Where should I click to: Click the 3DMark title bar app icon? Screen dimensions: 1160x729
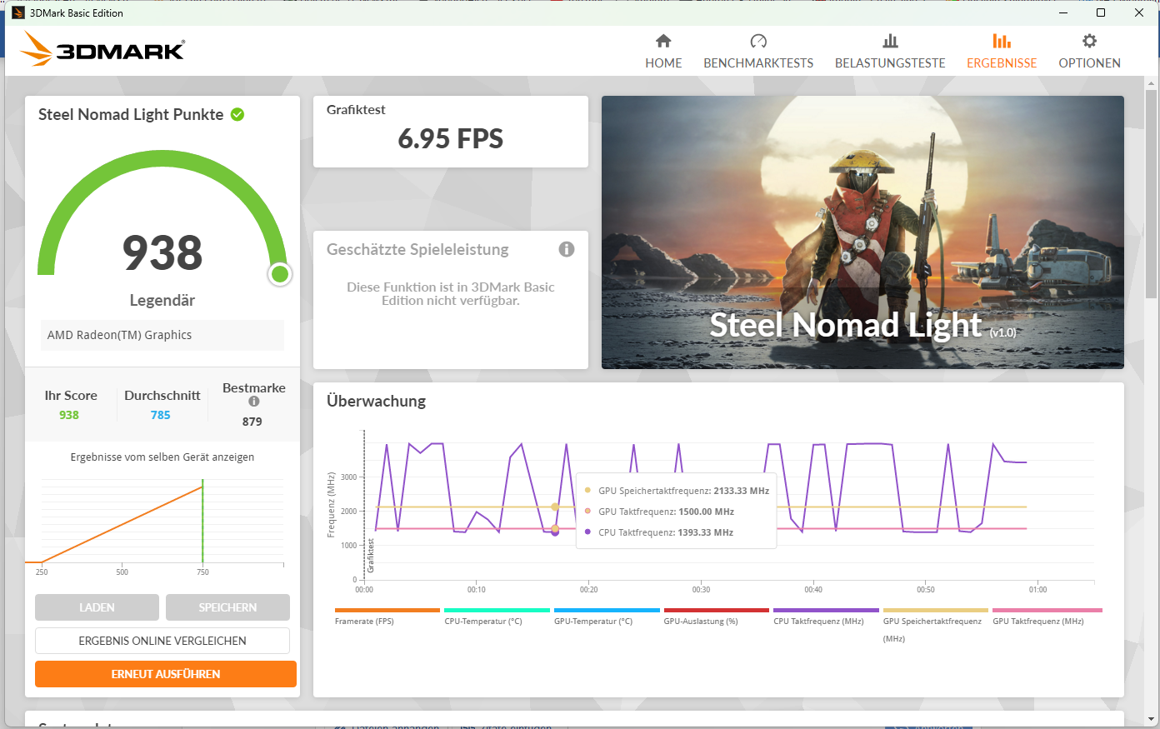pyautogui.click(x=18, y=12)
